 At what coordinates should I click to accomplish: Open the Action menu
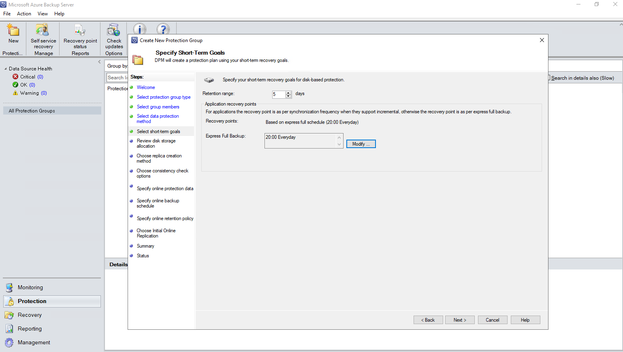click(24, 14)
